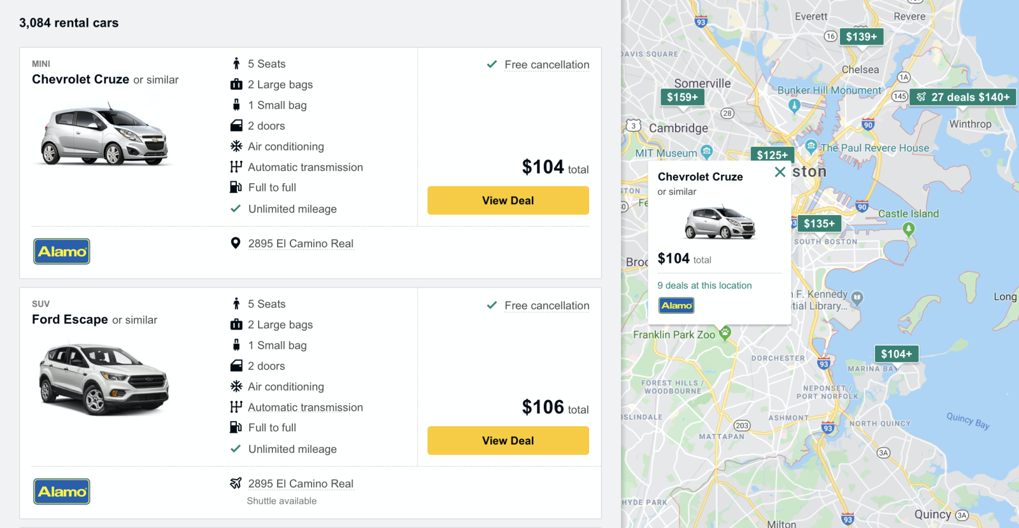Viewport: 1019px width, 528px height.
Task: Close the Chevrolet Cruze map popup
Action: [780, 172]
